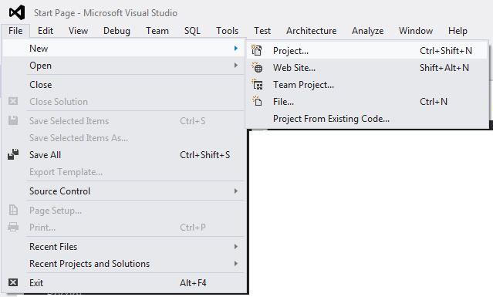This screenshot has width=493, height=297.
Task: Open the Architecture menu
Action: coord(311,31)
